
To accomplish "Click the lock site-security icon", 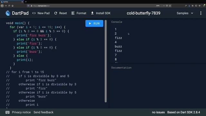I will tap(32, 6).
